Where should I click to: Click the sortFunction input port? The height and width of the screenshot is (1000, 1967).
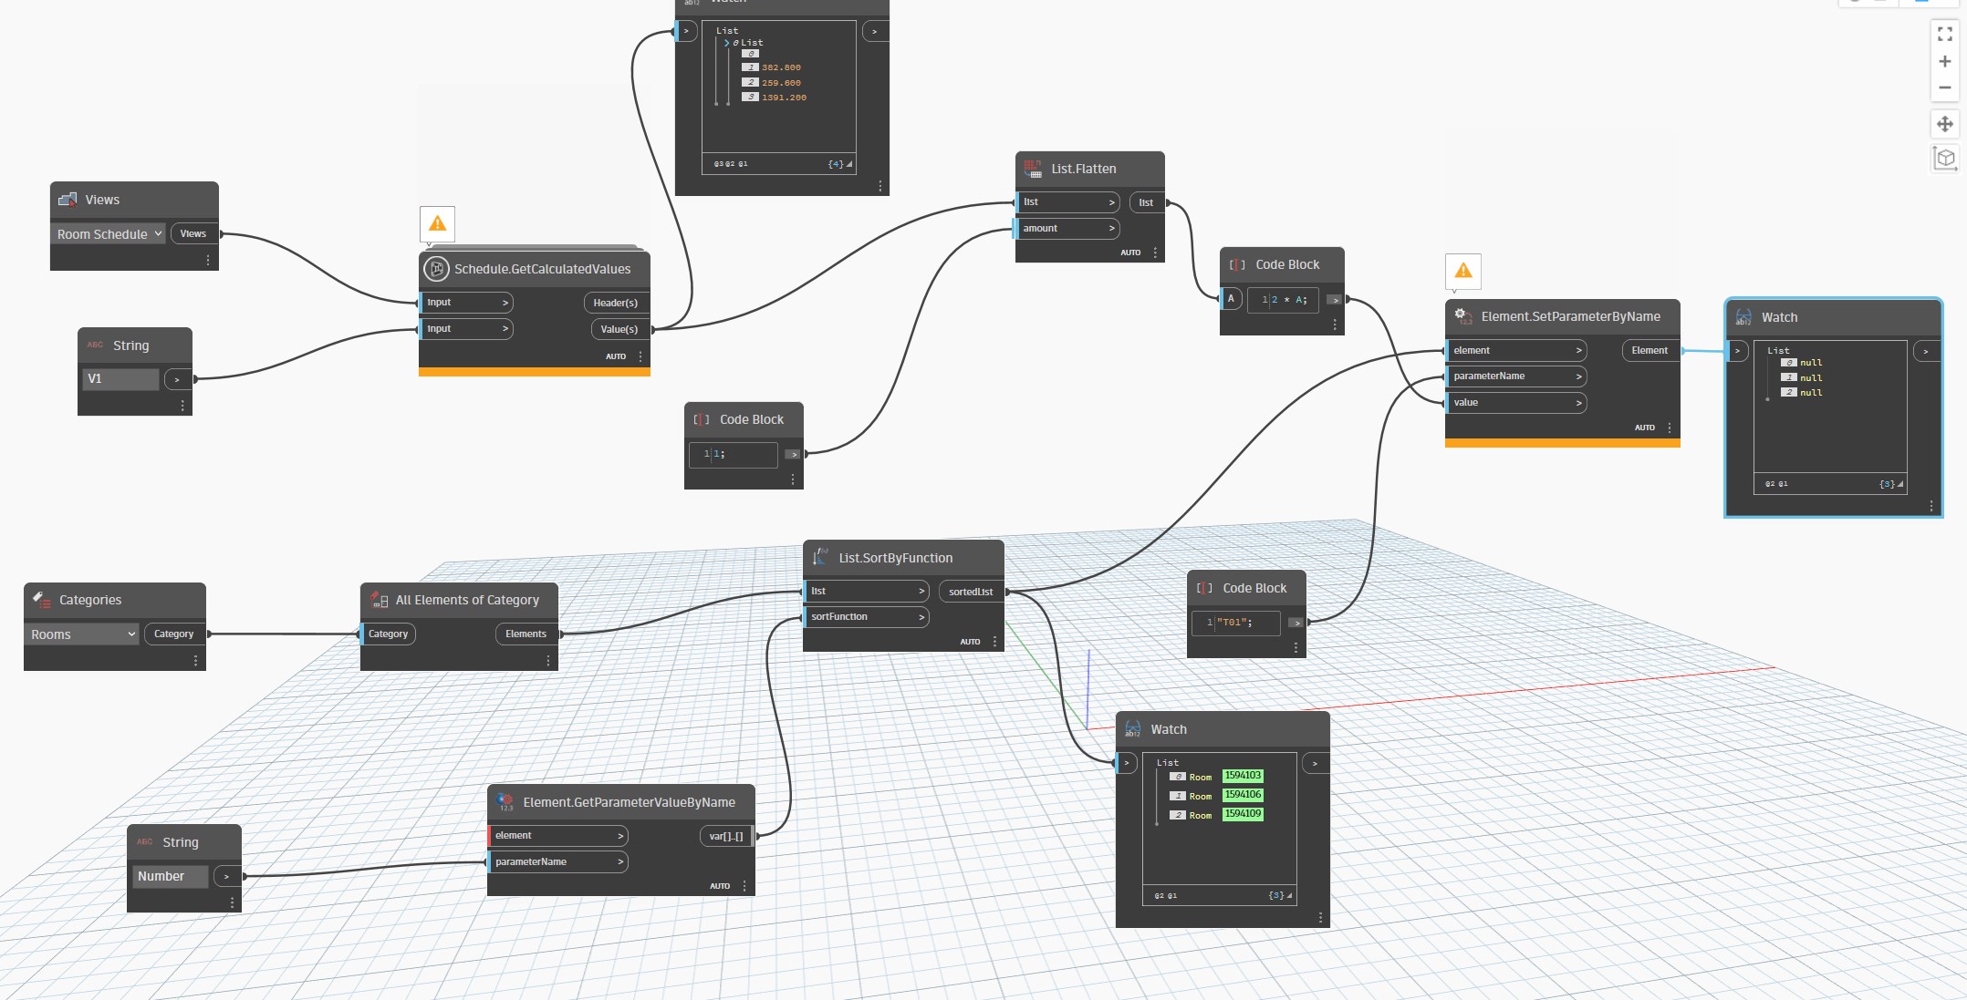click(x=866, y=617)
